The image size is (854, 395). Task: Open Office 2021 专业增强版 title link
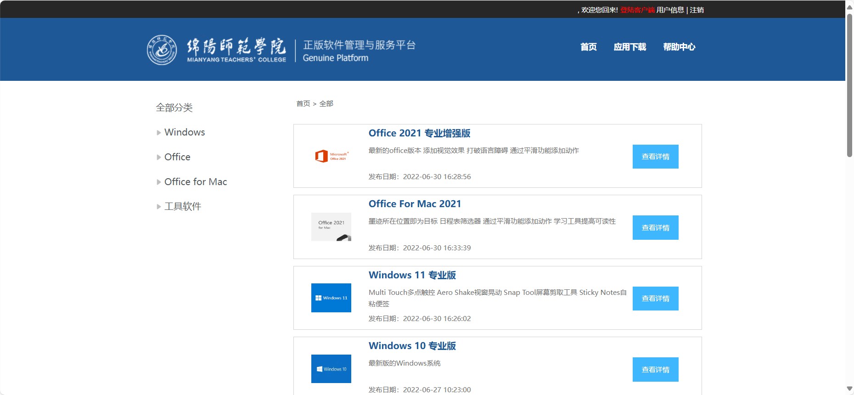coord(419,133)
